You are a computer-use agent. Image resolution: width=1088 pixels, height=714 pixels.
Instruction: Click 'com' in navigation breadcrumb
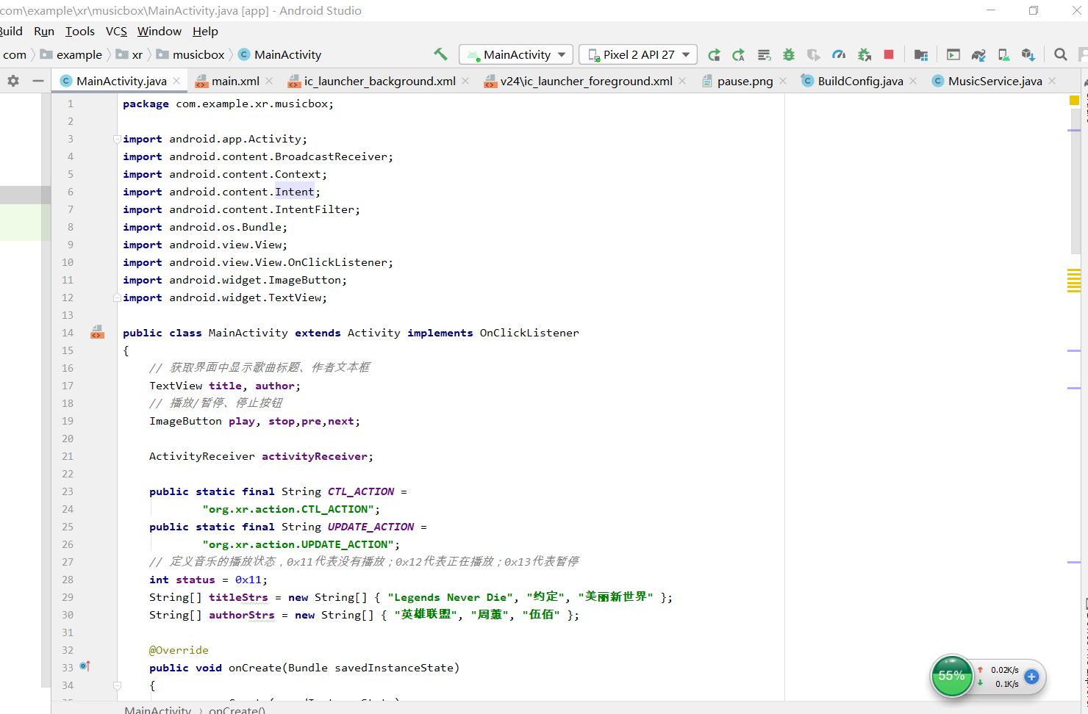point(15,54)
